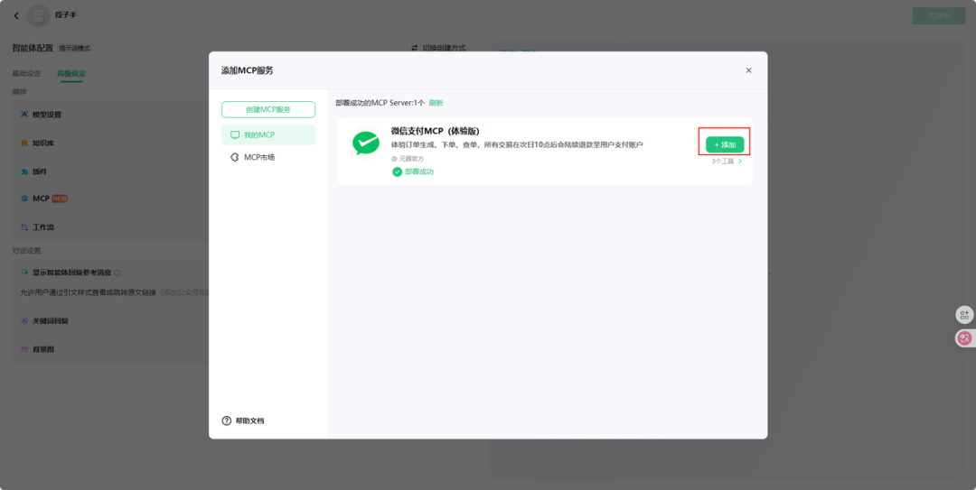Screen dimensions: 976x490
Task: Click the info icon beside 显示智能体回复参考消息
Action: 117,273
